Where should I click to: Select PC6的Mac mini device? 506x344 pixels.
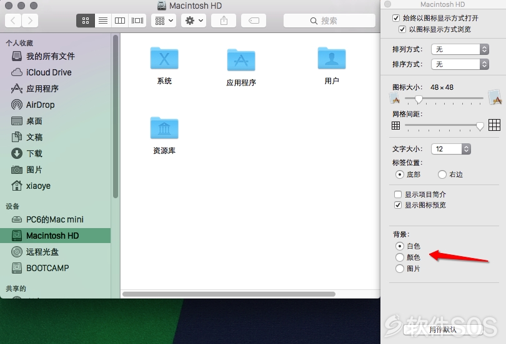coord(56,219)
